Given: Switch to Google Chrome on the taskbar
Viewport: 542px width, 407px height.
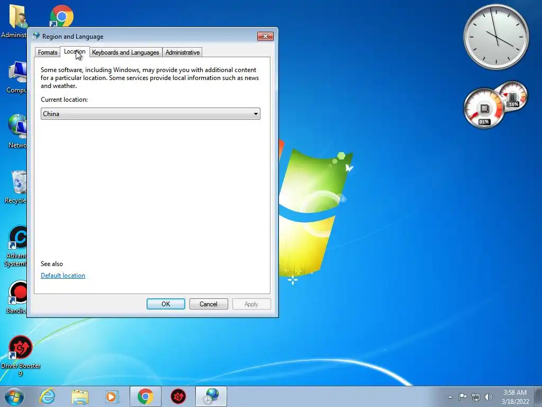Looking at the screenshot, I should 146,396.
